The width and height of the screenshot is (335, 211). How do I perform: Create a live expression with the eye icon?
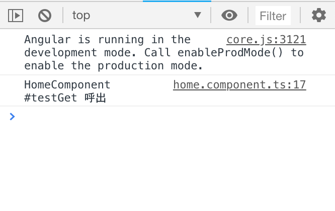click(229, 16)
